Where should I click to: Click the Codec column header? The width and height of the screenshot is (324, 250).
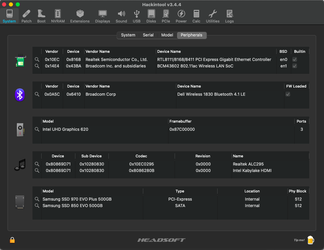coord(141,156)
